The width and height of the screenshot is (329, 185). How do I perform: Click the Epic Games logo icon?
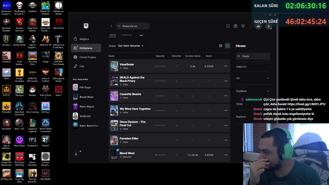coord(86,26)
